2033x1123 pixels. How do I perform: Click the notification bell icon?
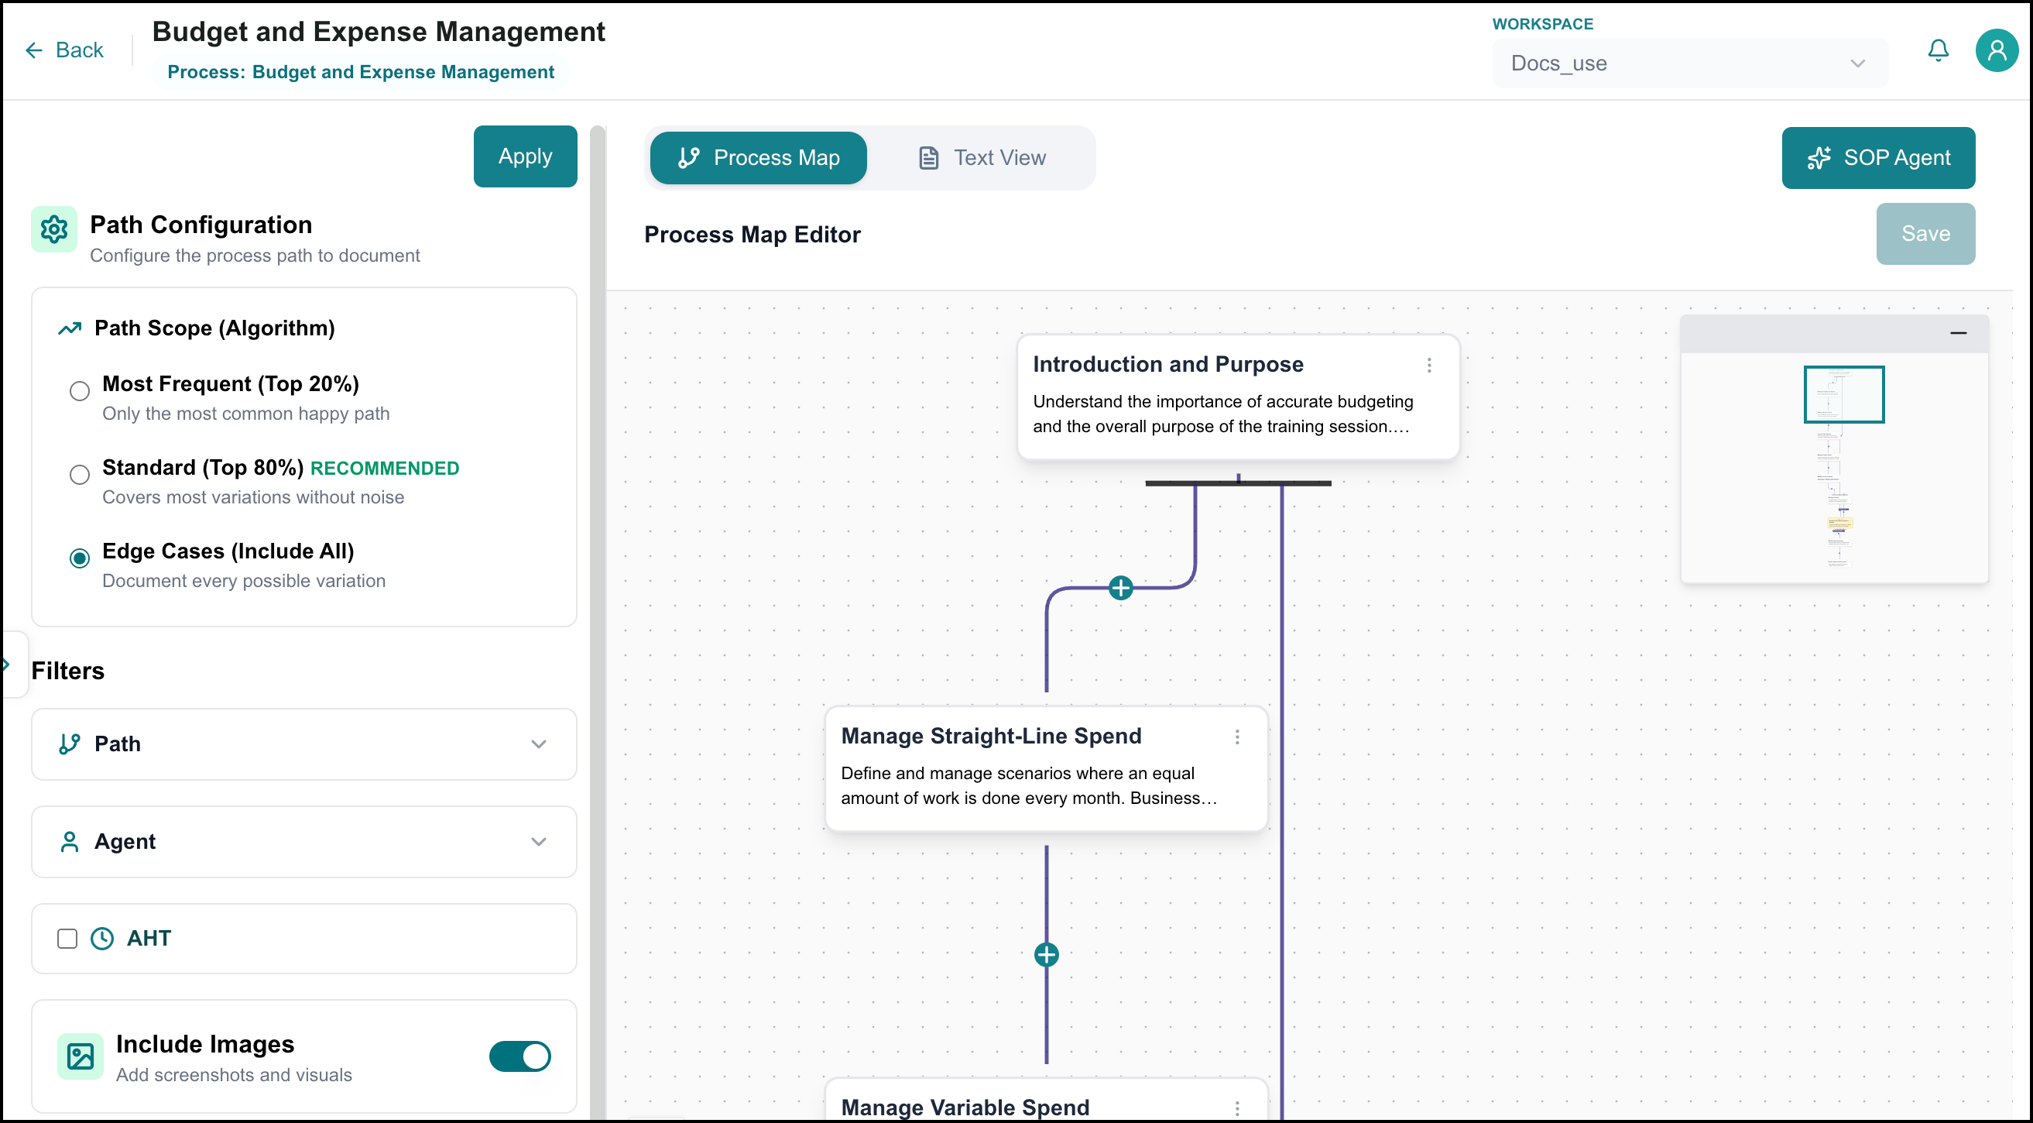tap(1939, 50)
